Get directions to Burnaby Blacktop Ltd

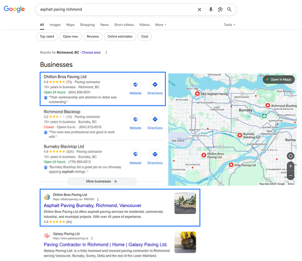point(155,154)
